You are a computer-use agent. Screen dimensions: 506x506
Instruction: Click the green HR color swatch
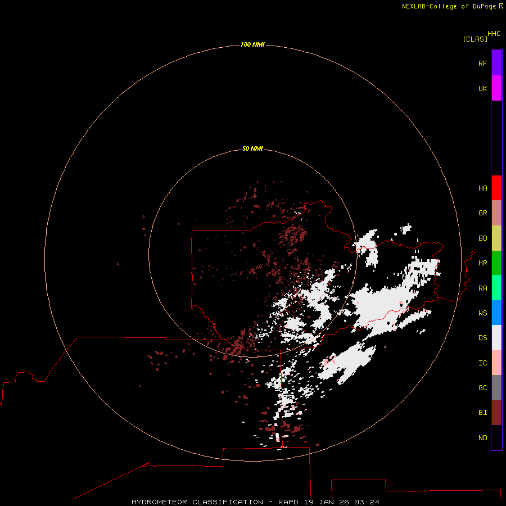pos(496,263)
